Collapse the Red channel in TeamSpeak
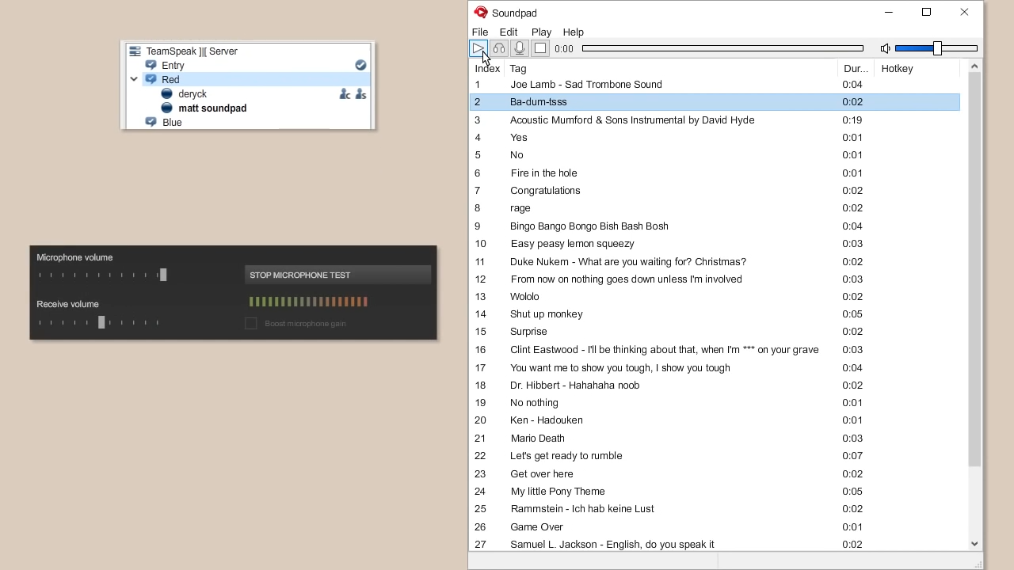The height and width of the screenshot is (570, 1014). [x=134, y=80]
